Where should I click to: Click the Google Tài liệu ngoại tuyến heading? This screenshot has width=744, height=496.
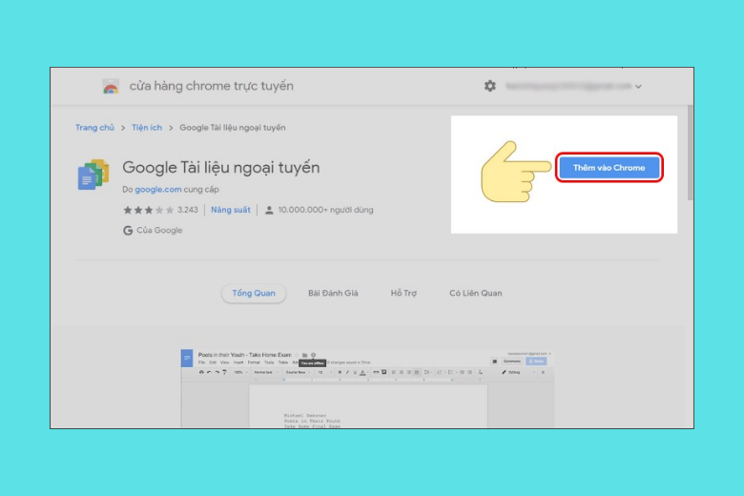[221, 168]
